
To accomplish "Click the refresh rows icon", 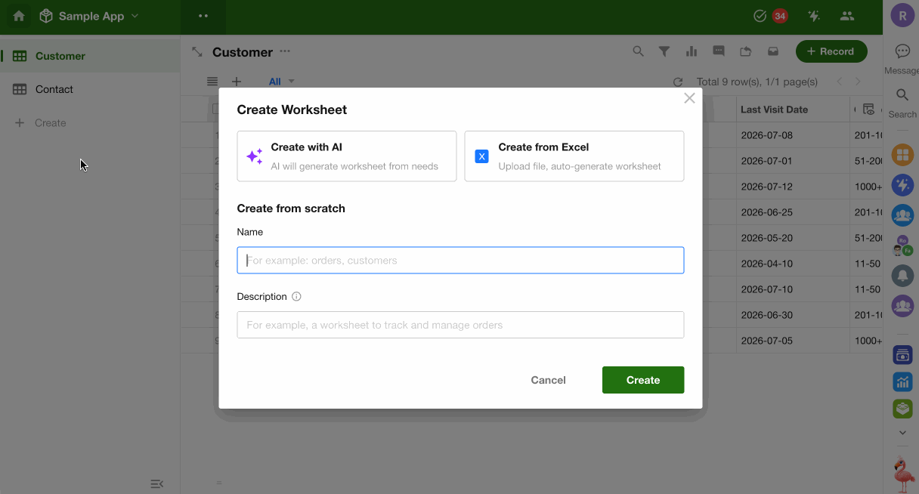I will (678, 82).
